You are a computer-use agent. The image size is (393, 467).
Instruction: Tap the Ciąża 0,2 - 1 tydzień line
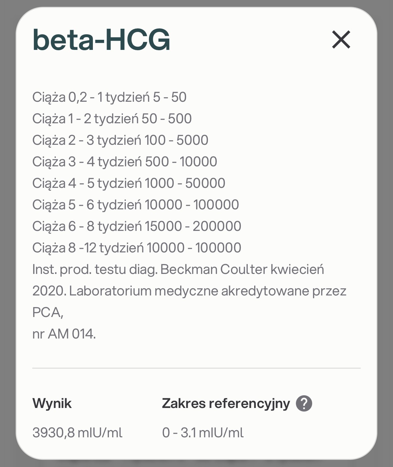tap(109, 97)
